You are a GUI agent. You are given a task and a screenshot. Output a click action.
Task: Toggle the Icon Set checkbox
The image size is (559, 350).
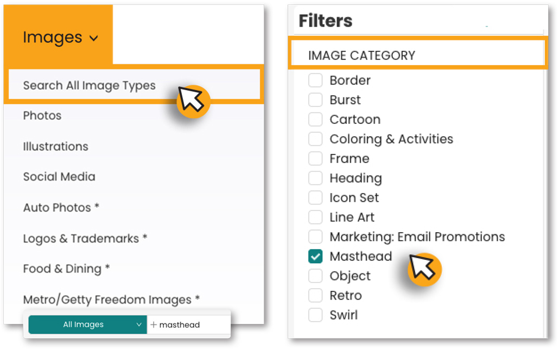click(x=315, y=198)
